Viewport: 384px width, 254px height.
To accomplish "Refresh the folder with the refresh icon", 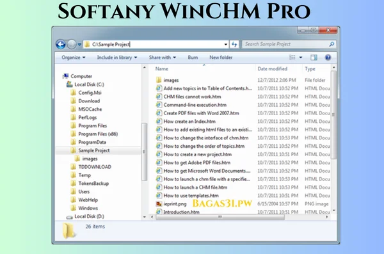I will tap(234, 44).
